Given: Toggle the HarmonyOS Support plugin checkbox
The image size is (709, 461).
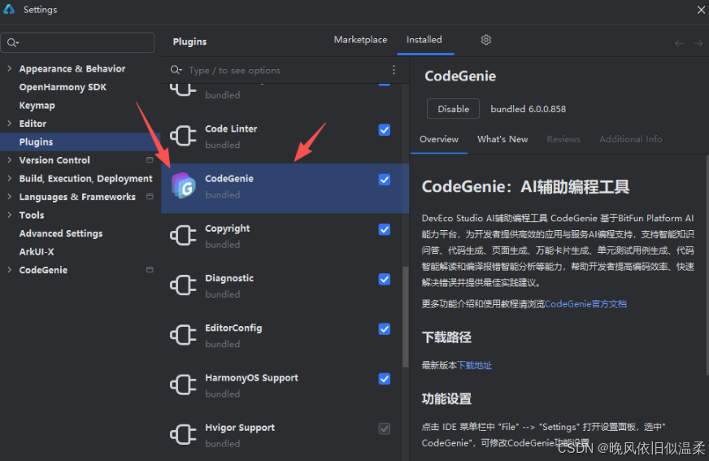Looking at the screenshot, I should click(385, 379).
